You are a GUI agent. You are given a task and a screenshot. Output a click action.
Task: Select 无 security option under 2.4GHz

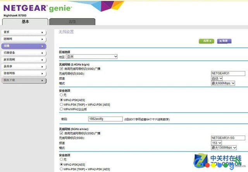pyautogui.click(x=61, y=95)
